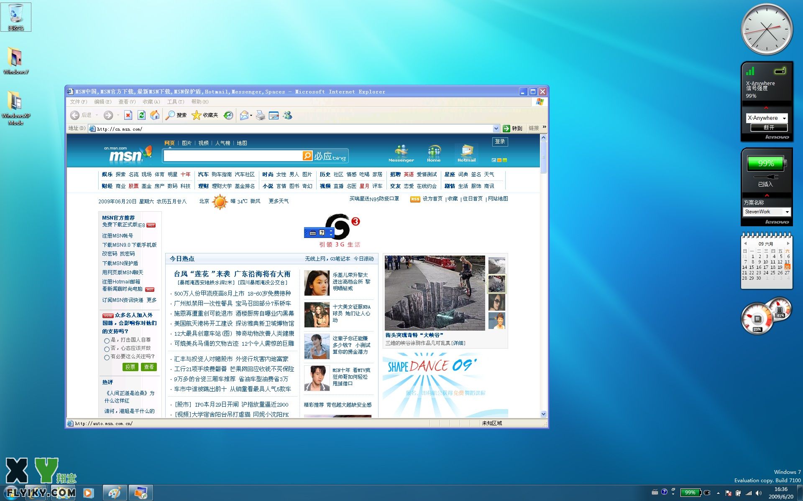Click the green 投票 vote button

tap(130, 367)
